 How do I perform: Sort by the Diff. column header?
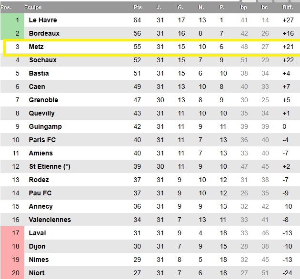(x=287, y=7)
